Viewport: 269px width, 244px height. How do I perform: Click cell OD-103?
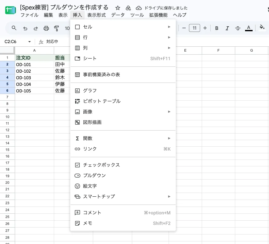pos(34,78)
